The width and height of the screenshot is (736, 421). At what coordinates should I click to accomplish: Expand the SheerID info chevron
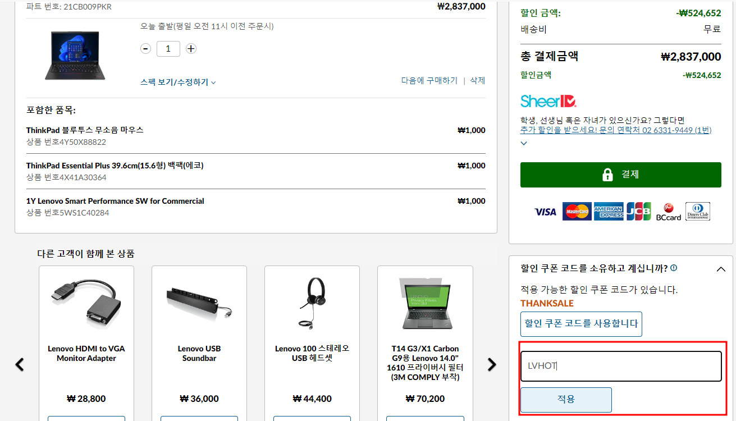pyautogui.click(x=524, y=143)
